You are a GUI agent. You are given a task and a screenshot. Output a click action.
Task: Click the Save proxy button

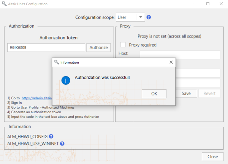186,94
